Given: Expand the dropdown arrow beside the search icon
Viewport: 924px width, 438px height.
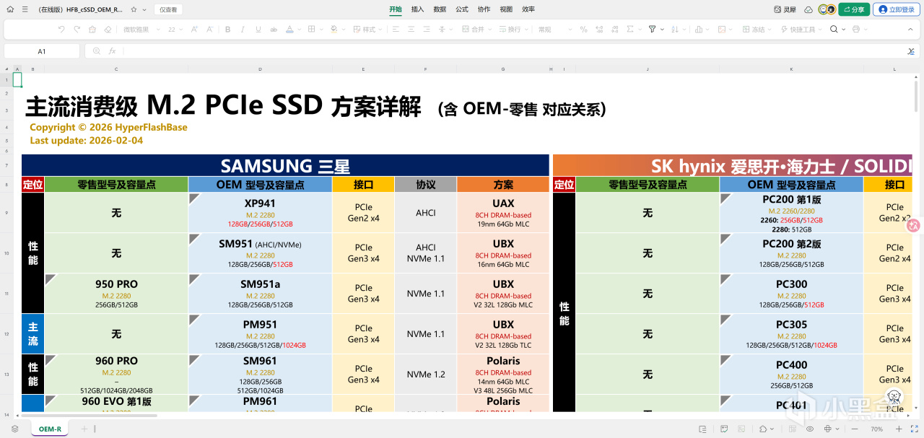Looking at the screenshot, I should (843, 30).
